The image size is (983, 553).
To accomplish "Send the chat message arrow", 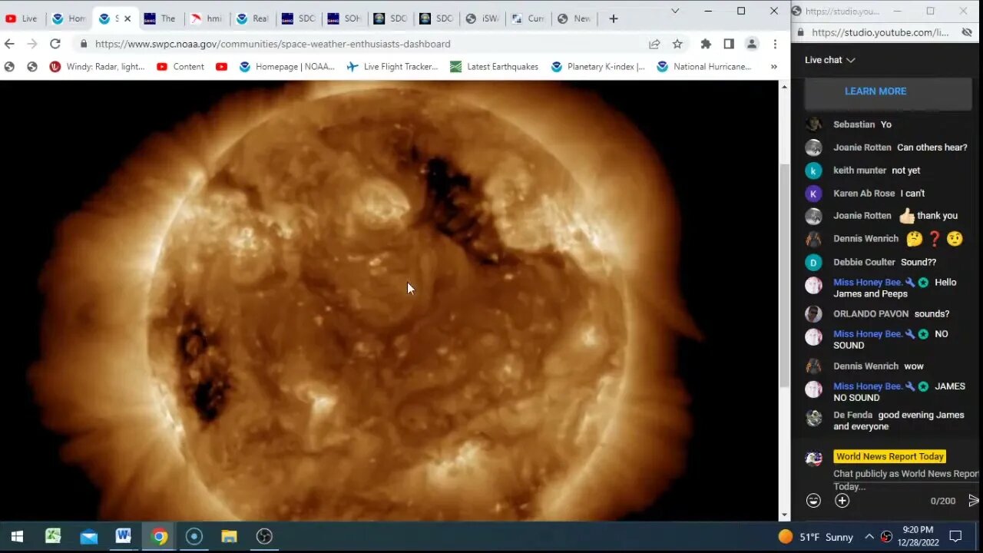I will click(x=973, y=501).
